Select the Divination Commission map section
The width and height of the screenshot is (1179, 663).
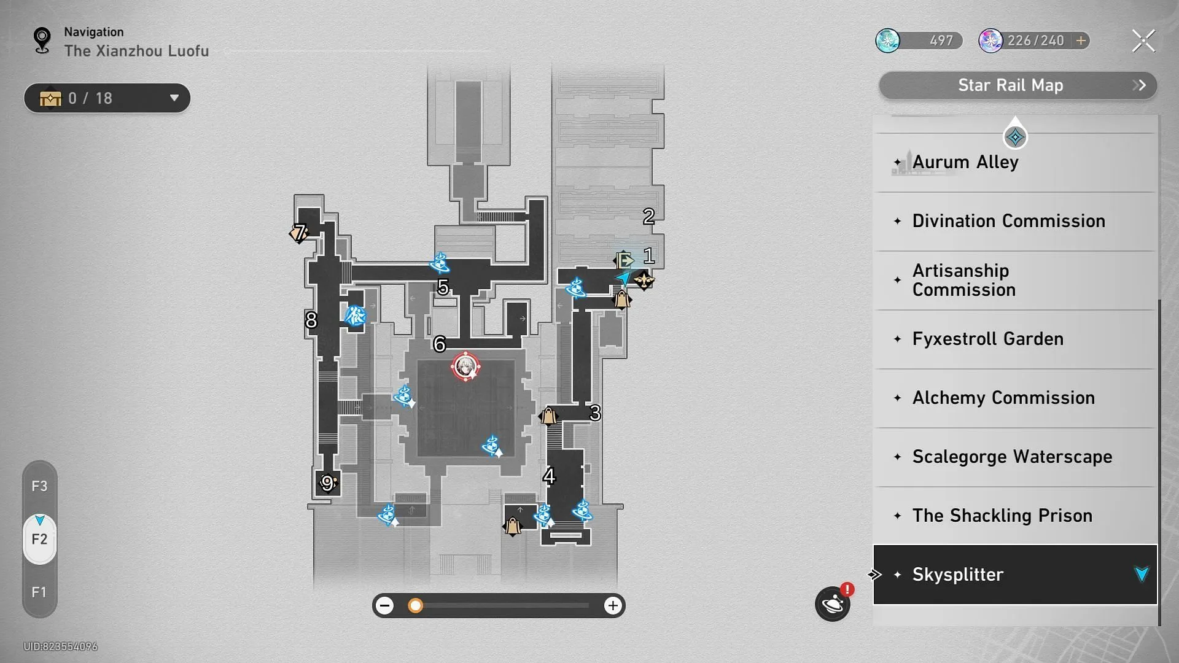click(1009, 220)
